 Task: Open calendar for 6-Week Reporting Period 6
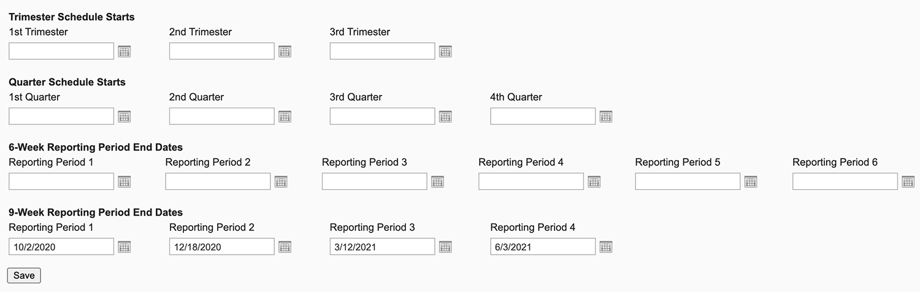[908, 182]
